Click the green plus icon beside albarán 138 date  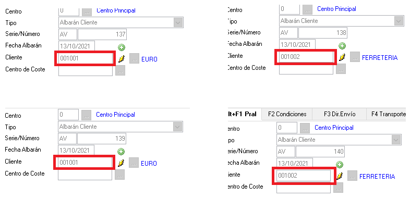coord(342,46)
